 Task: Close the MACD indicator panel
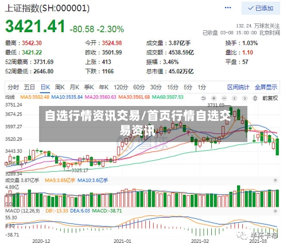(276, 211)
